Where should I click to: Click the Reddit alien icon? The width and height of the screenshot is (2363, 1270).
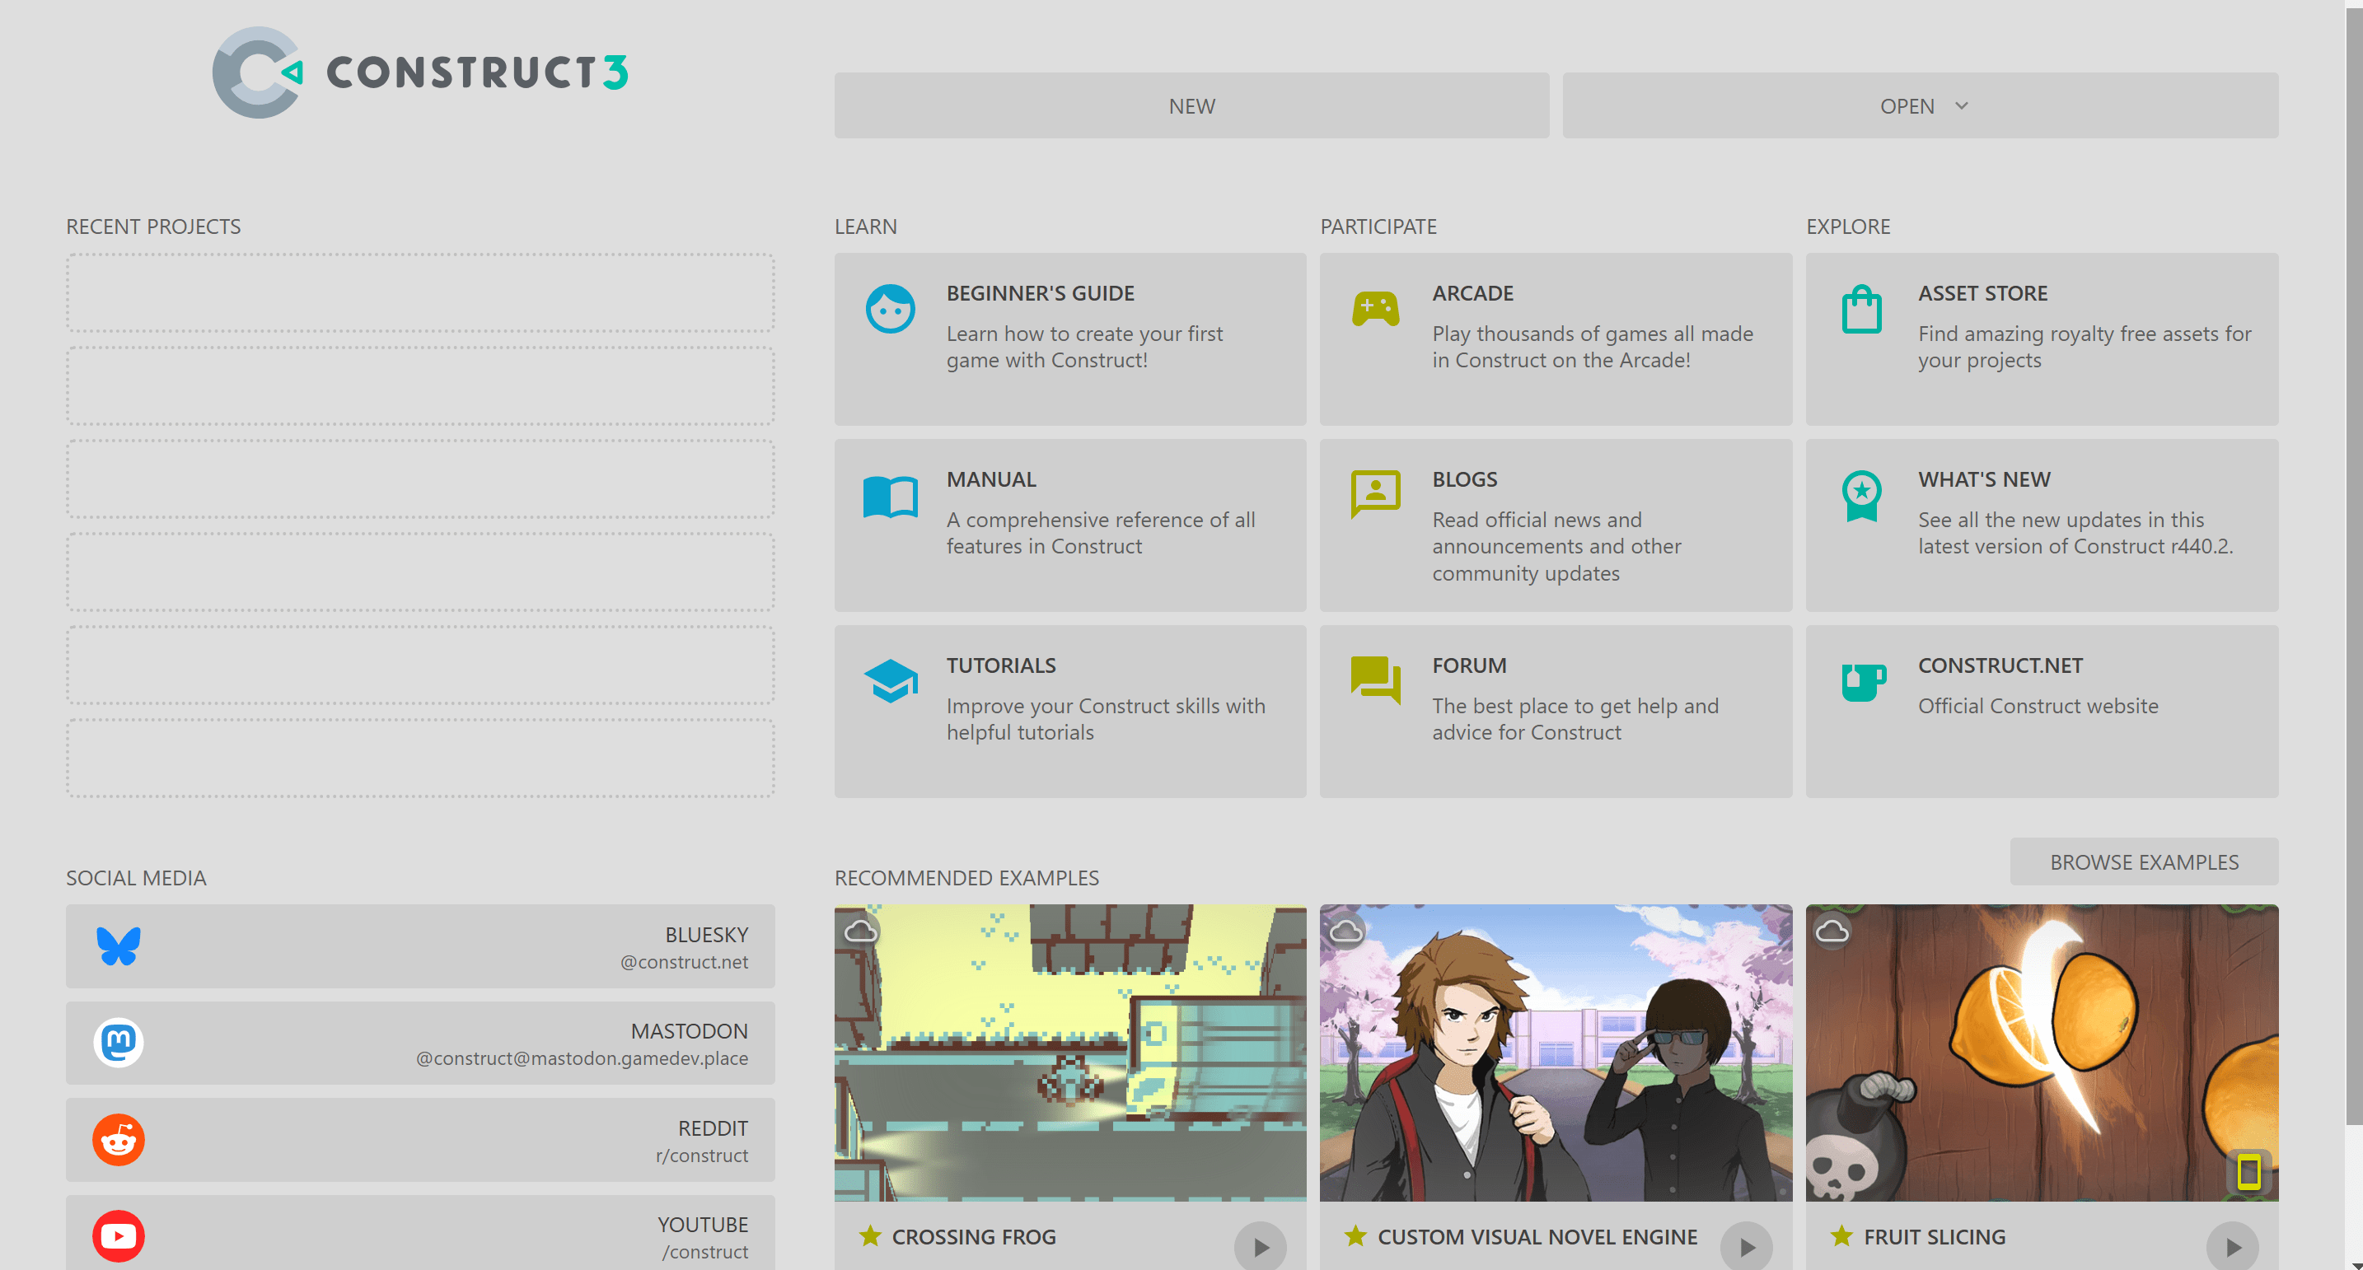(119, 1140)
